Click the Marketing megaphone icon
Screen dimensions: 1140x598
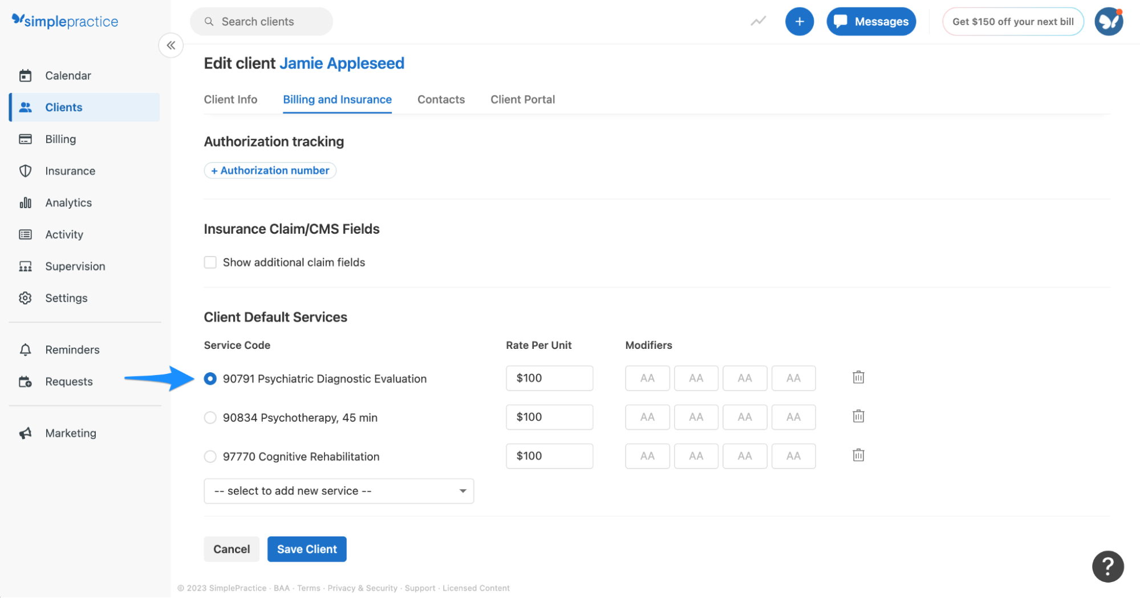(x=25, y=433)
